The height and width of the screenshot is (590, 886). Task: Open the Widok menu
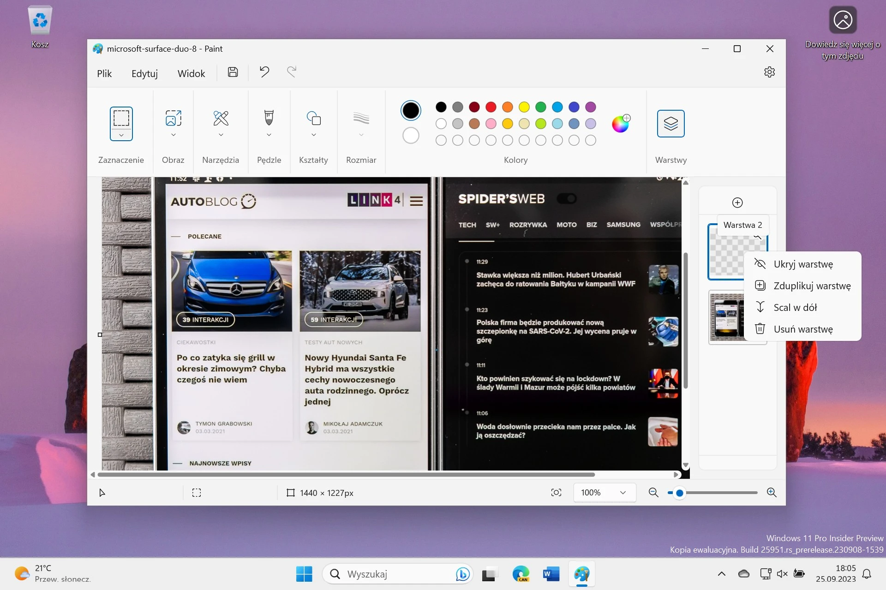click(x=191, y=73)
